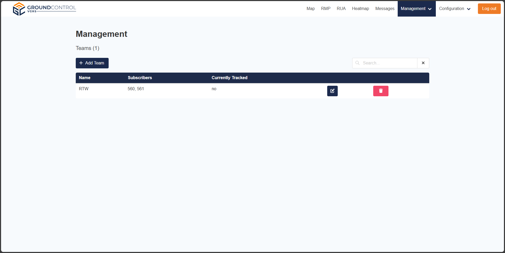Edit the RTW team
Viewport: 505px width, 253px height.
(x=332, y=91)
